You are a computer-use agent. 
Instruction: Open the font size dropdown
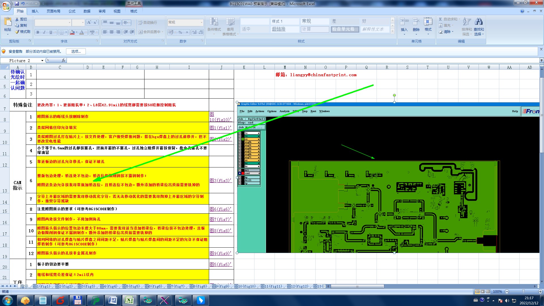coord(82,22)
